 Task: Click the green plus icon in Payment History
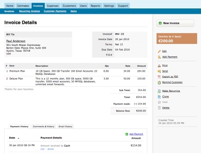point(127,134)
